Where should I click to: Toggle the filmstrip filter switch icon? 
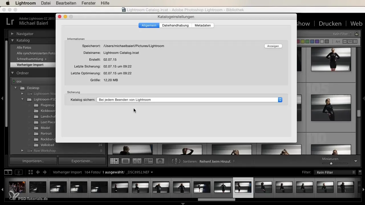click(360, 172)
